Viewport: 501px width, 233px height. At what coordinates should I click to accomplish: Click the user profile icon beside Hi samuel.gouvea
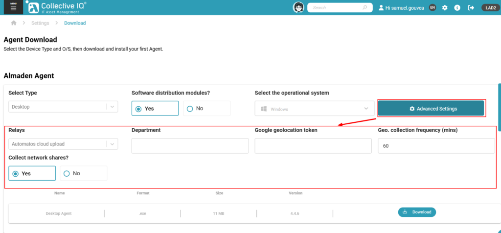click(x=381, y=8)
